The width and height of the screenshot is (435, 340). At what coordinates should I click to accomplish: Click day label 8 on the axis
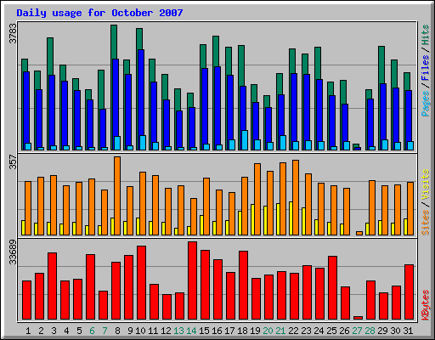pos(117,331)
